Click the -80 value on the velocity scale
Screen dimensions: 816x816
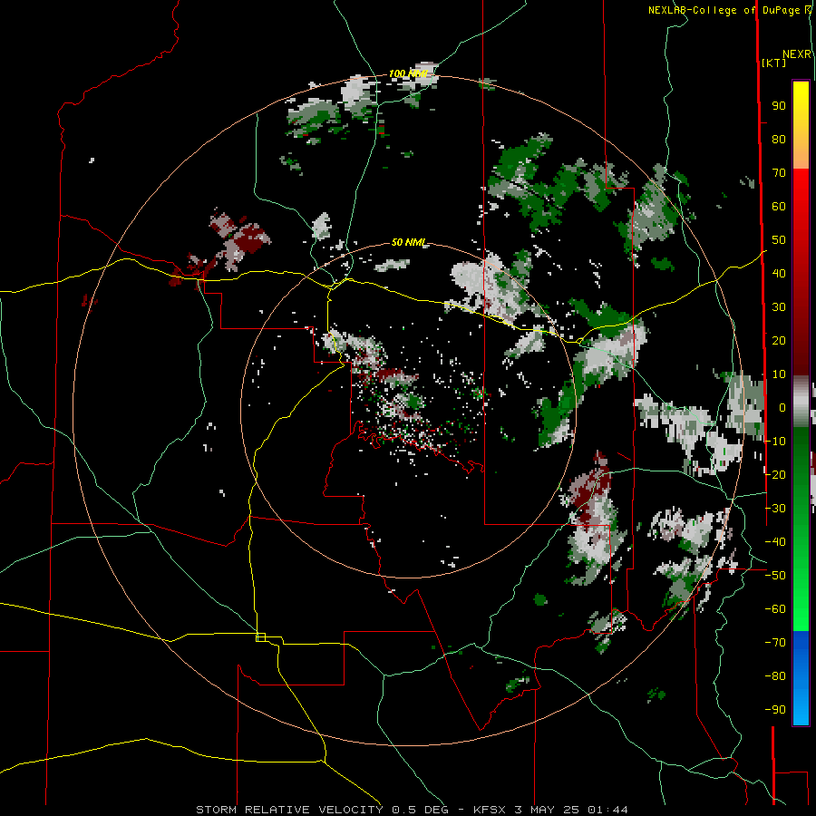[x=775, y=676]
